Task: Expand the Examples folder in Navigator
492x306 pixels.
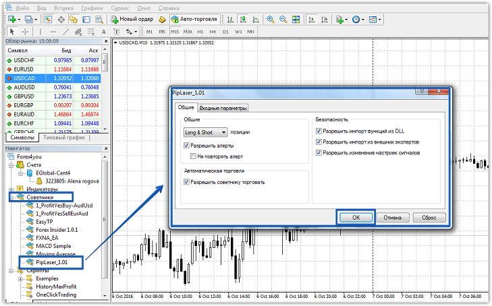Action: (x=20, y=278)
